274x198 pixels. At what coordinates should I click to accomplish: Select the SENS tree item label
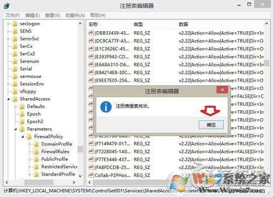click(x=26, y=31)
